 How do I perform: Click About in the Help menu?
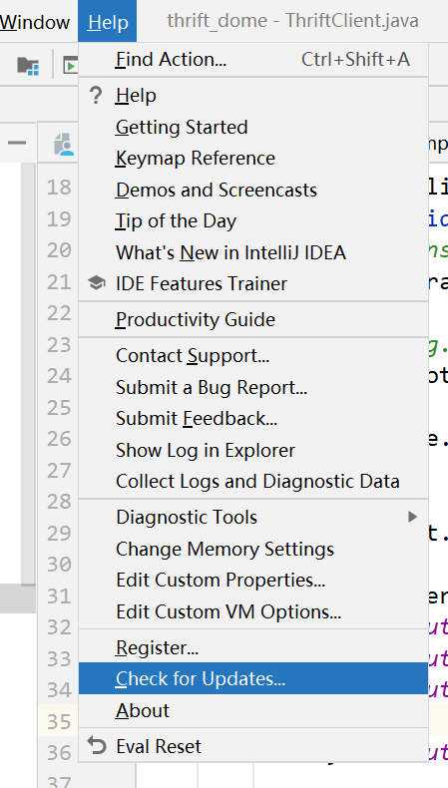click(253, 710)
